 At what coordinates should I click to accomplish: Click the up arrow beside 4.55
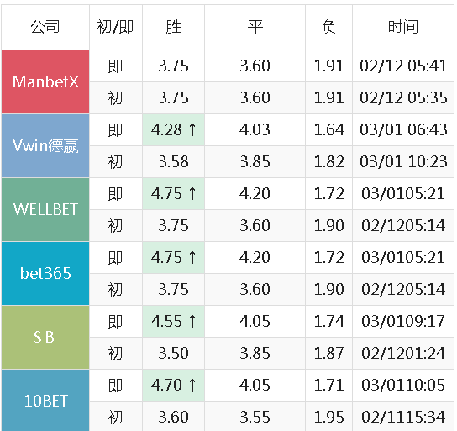coord(192,322)
